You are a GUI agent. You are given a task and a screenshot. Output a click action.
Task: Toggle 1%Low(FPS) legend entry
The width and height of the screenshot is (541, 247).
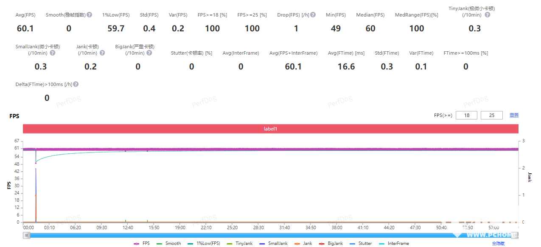tap(202, 244)
